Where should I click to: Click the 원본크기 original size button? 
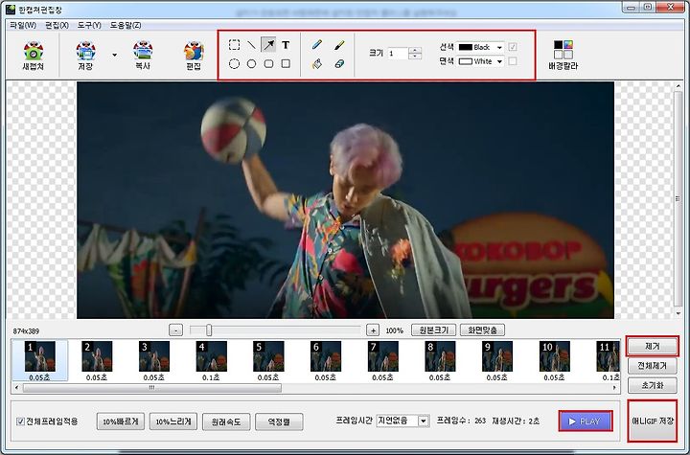[x=434, y=330]
